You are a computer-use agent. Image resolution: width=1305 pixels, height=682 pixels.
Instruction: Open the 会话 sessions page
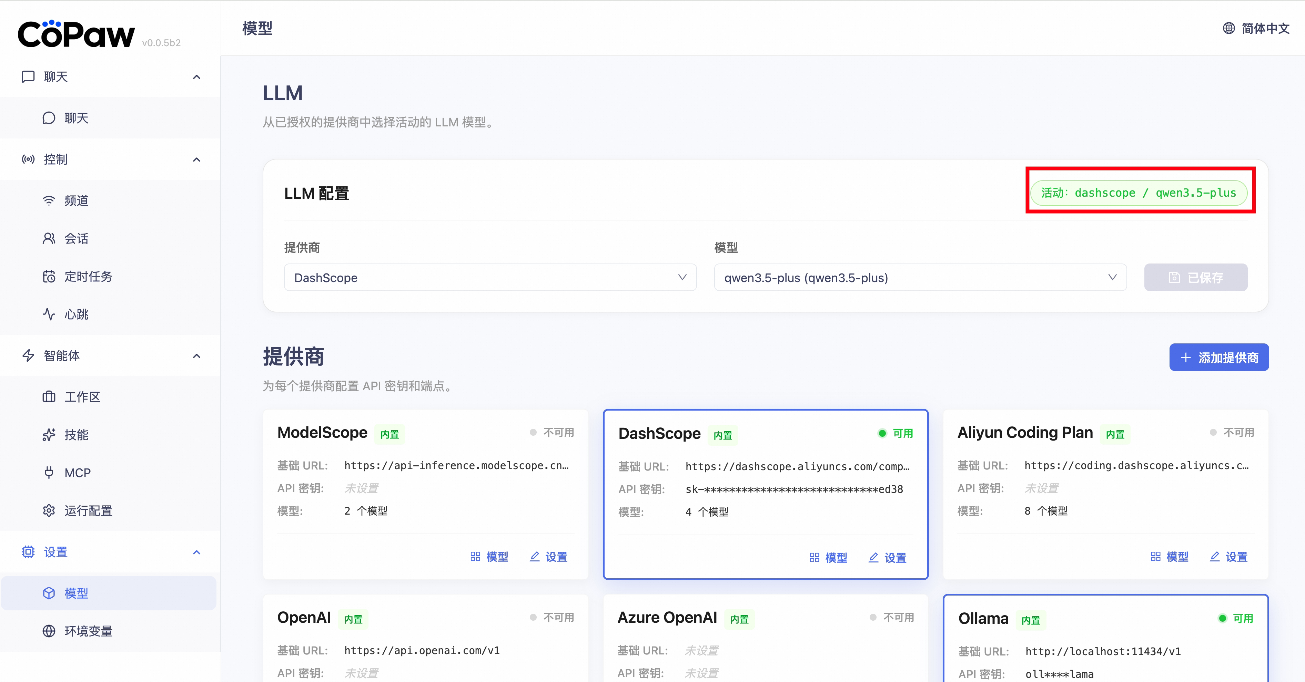(x=76, y=238)
